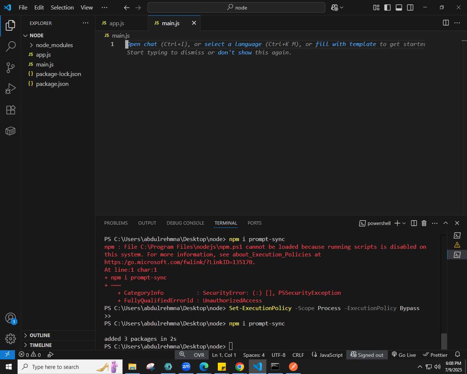This screenshot has height=374, width=467.
Task: Go forward with the right arrow
Action: pyautogui.click(x=138, y=7)
